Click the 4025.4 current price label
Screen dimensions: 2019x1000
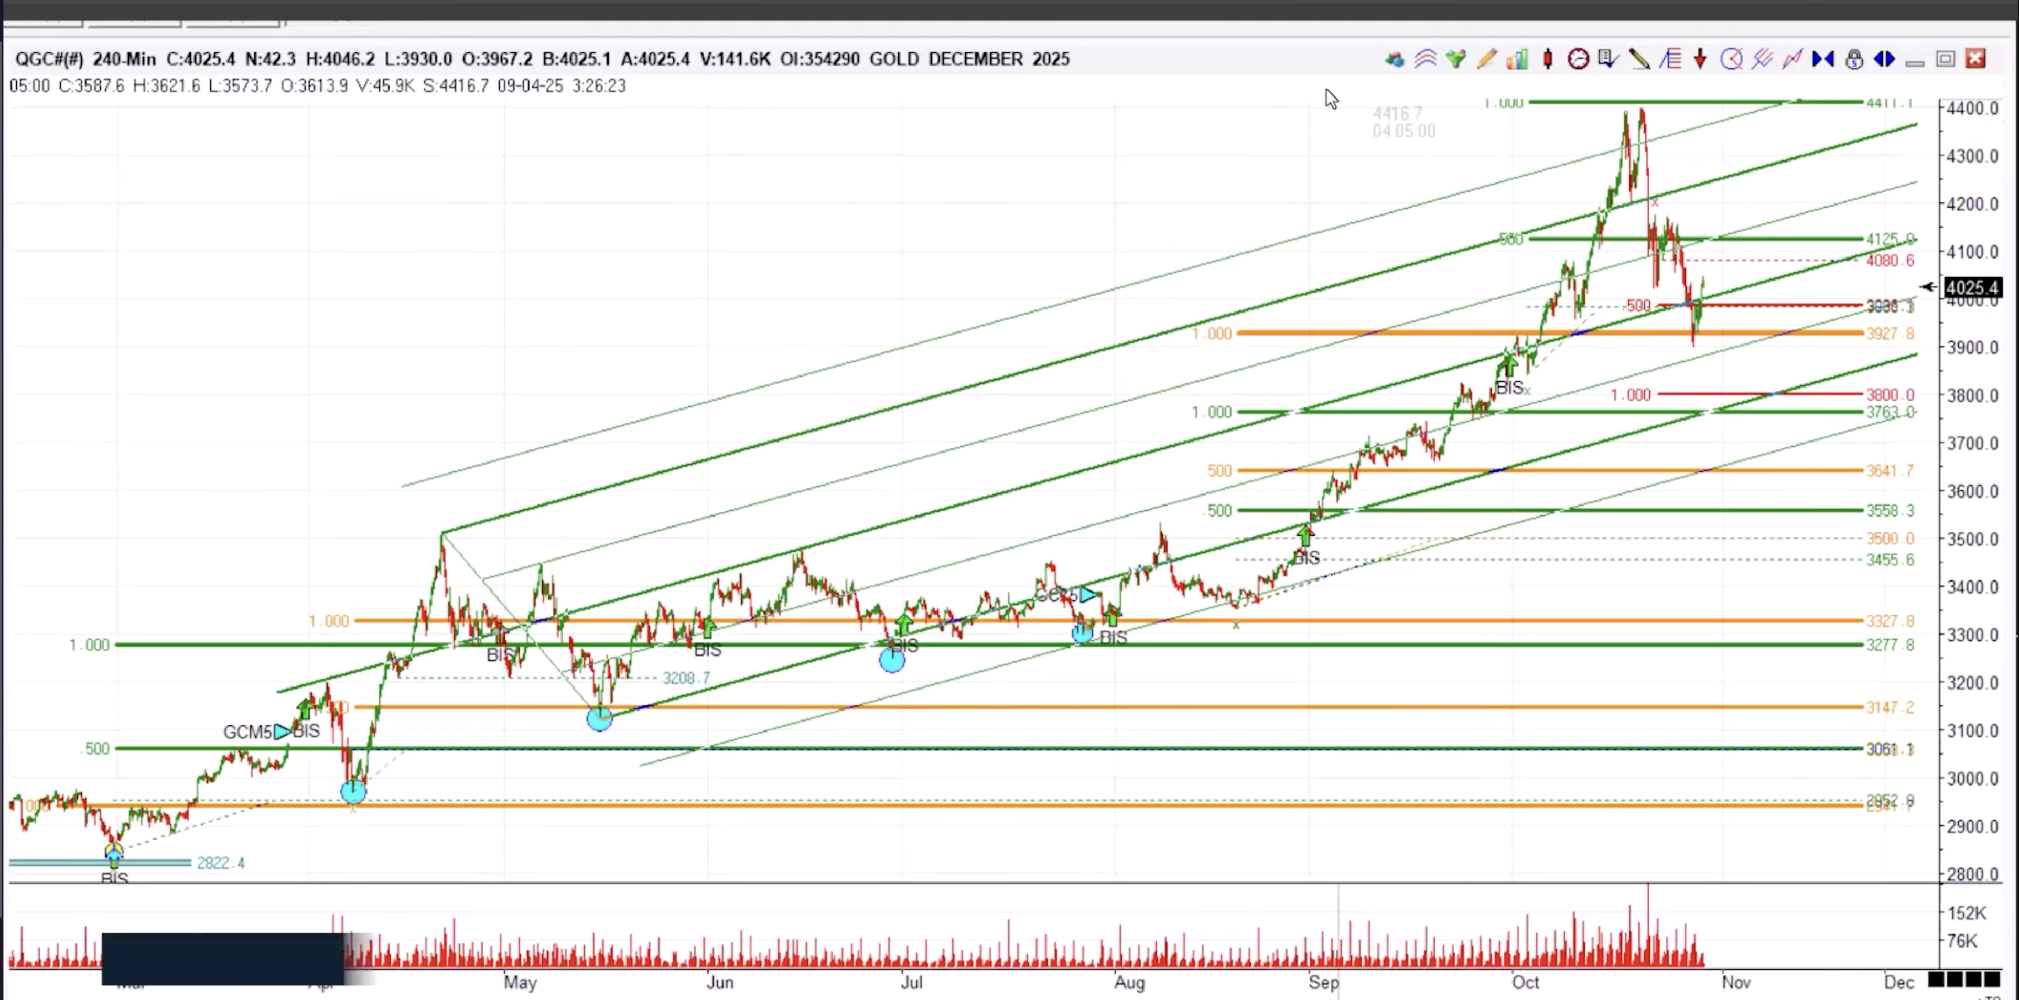tap(1972, 287)
